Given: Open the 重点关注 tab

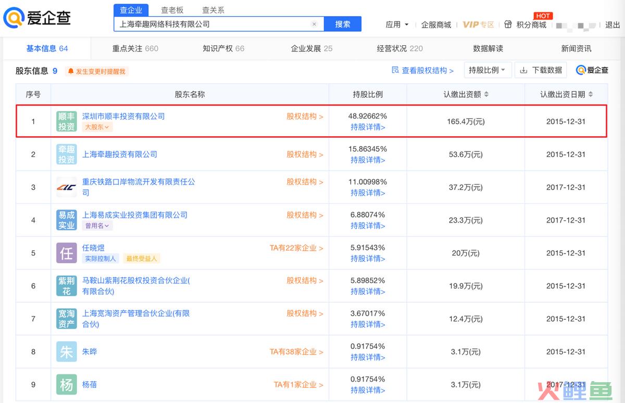Looking at the screenshot, I should (135, 48).
